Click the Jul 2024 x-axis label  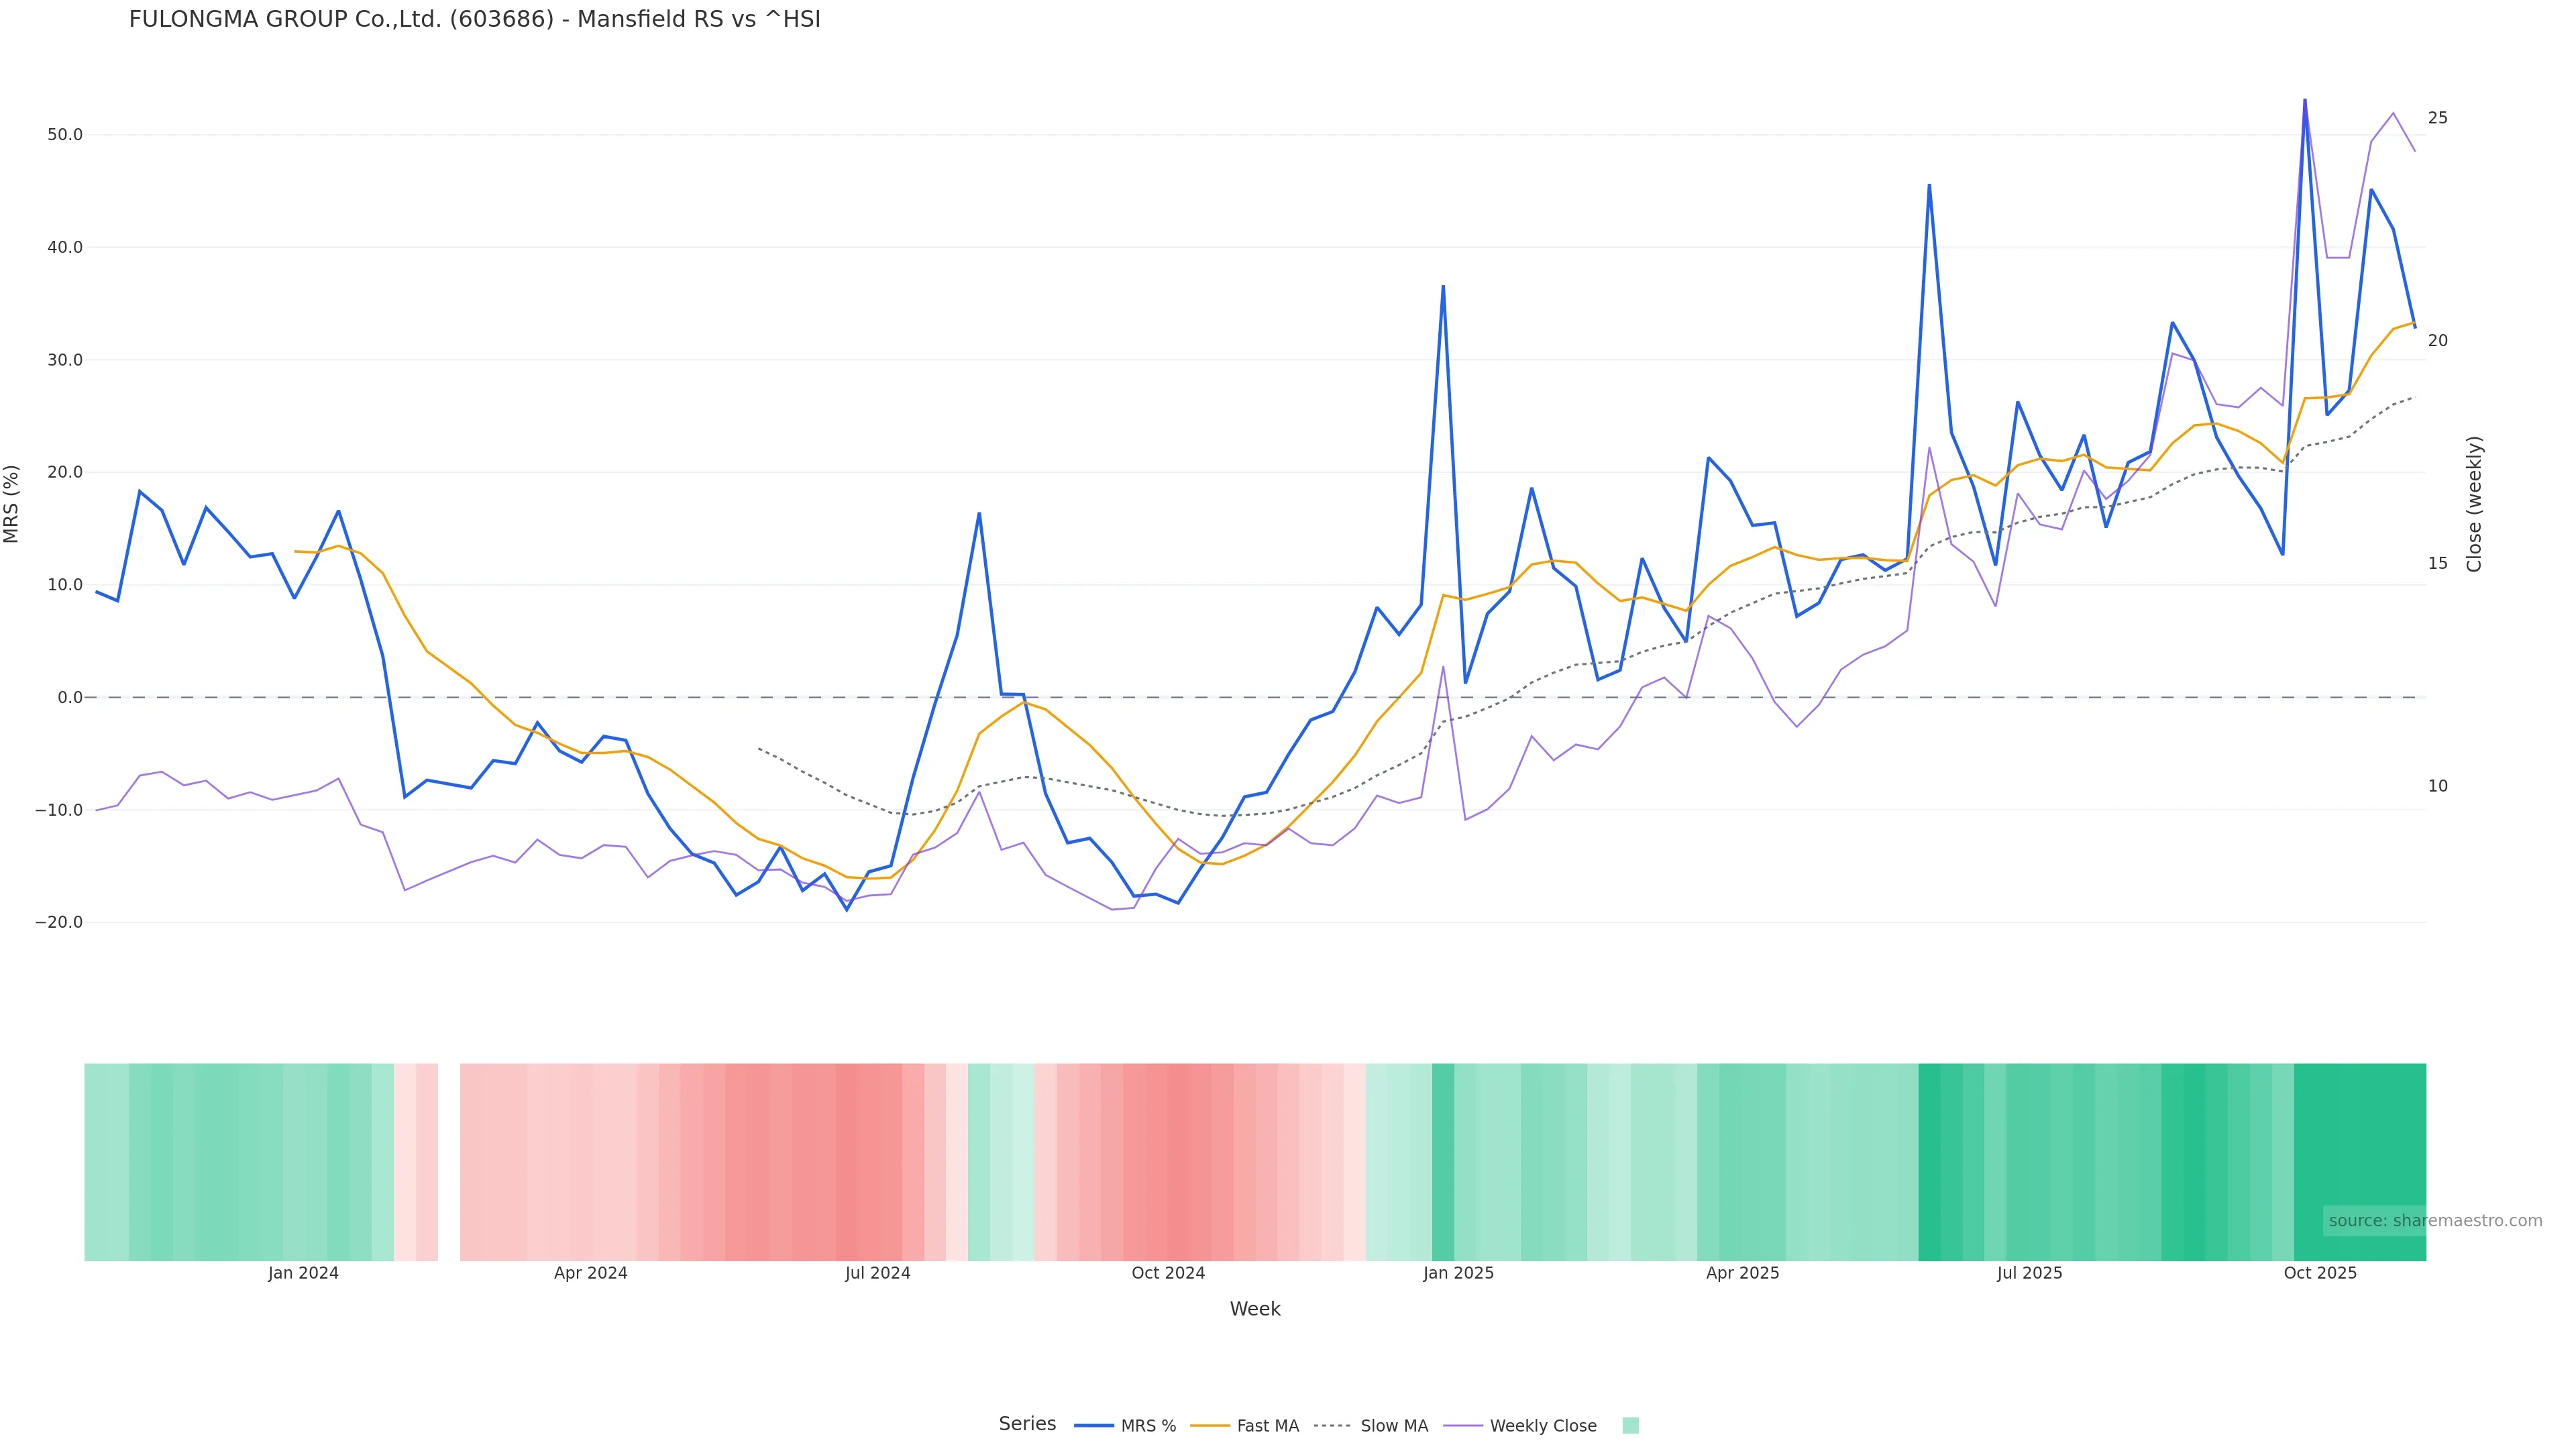[x=877, y=1273]
